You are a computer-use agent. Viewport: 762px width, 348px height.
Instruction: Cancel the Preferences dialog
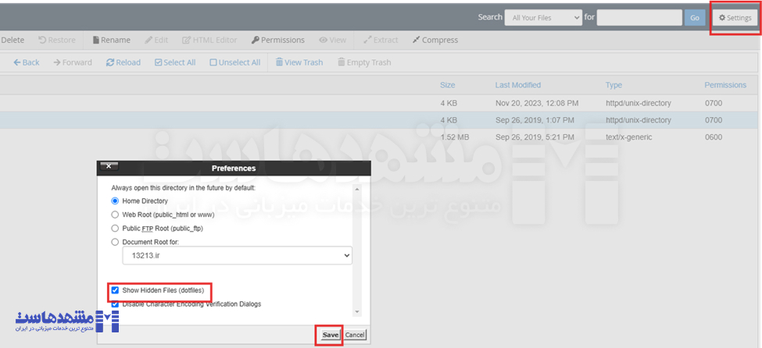click(355, 335)
